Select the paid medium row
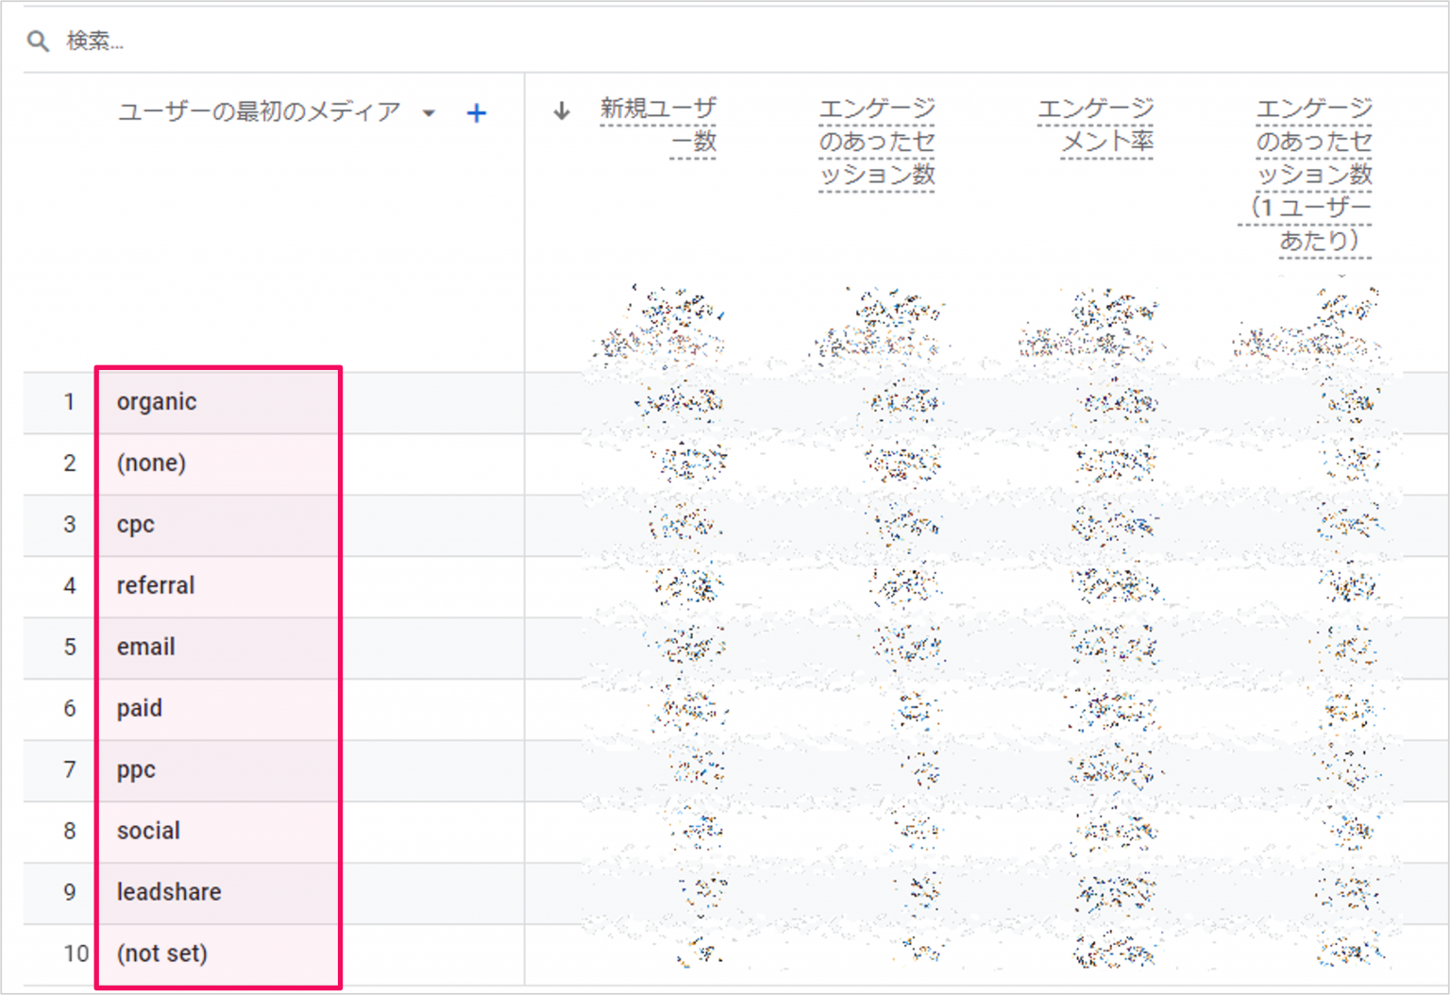 [140, 709]
